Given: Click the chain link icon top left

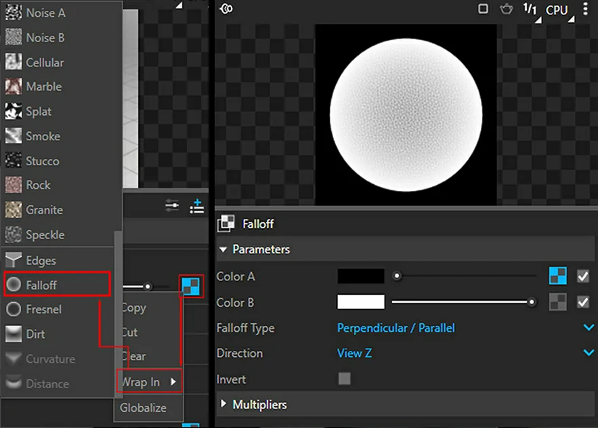Looking at the screenshot, I should point(226,9).
